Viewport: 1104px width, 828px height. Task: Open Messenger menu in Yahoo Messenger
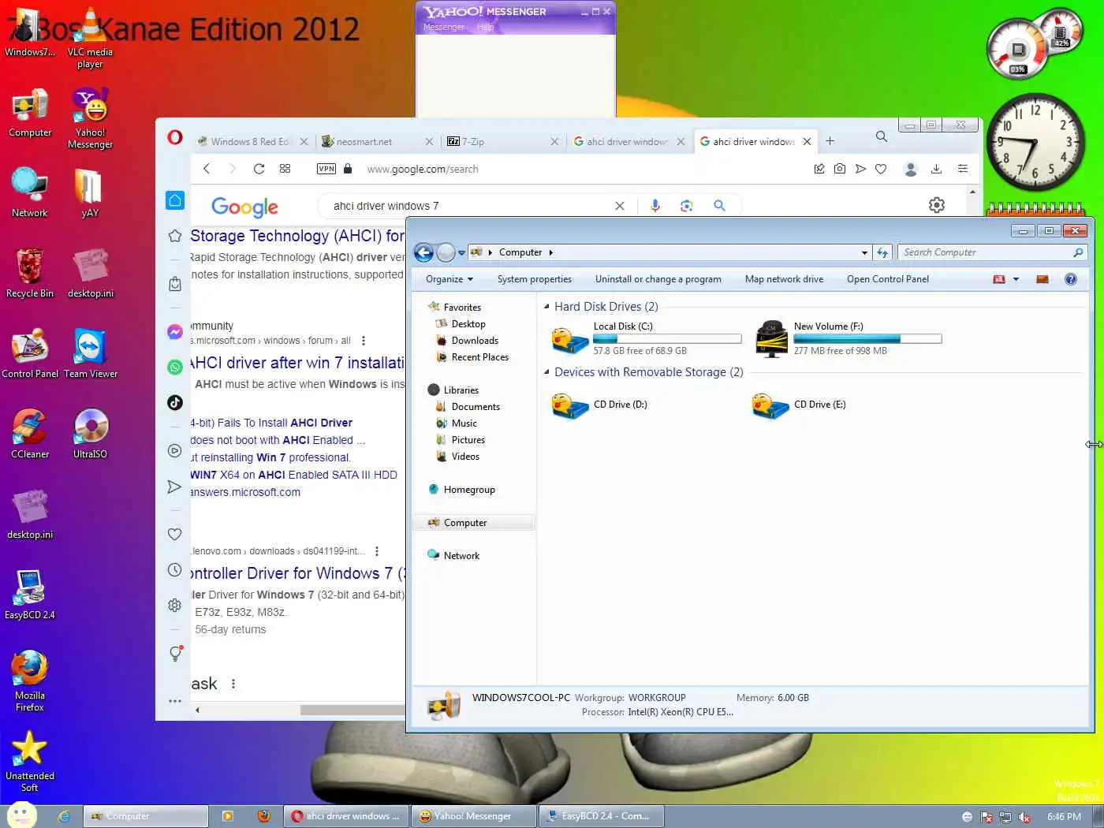[444, 27]
